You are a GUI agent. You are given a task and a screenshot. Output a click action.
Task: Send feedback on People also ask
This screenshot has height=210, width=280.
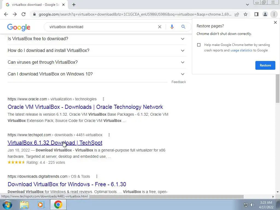coord(179,82)
